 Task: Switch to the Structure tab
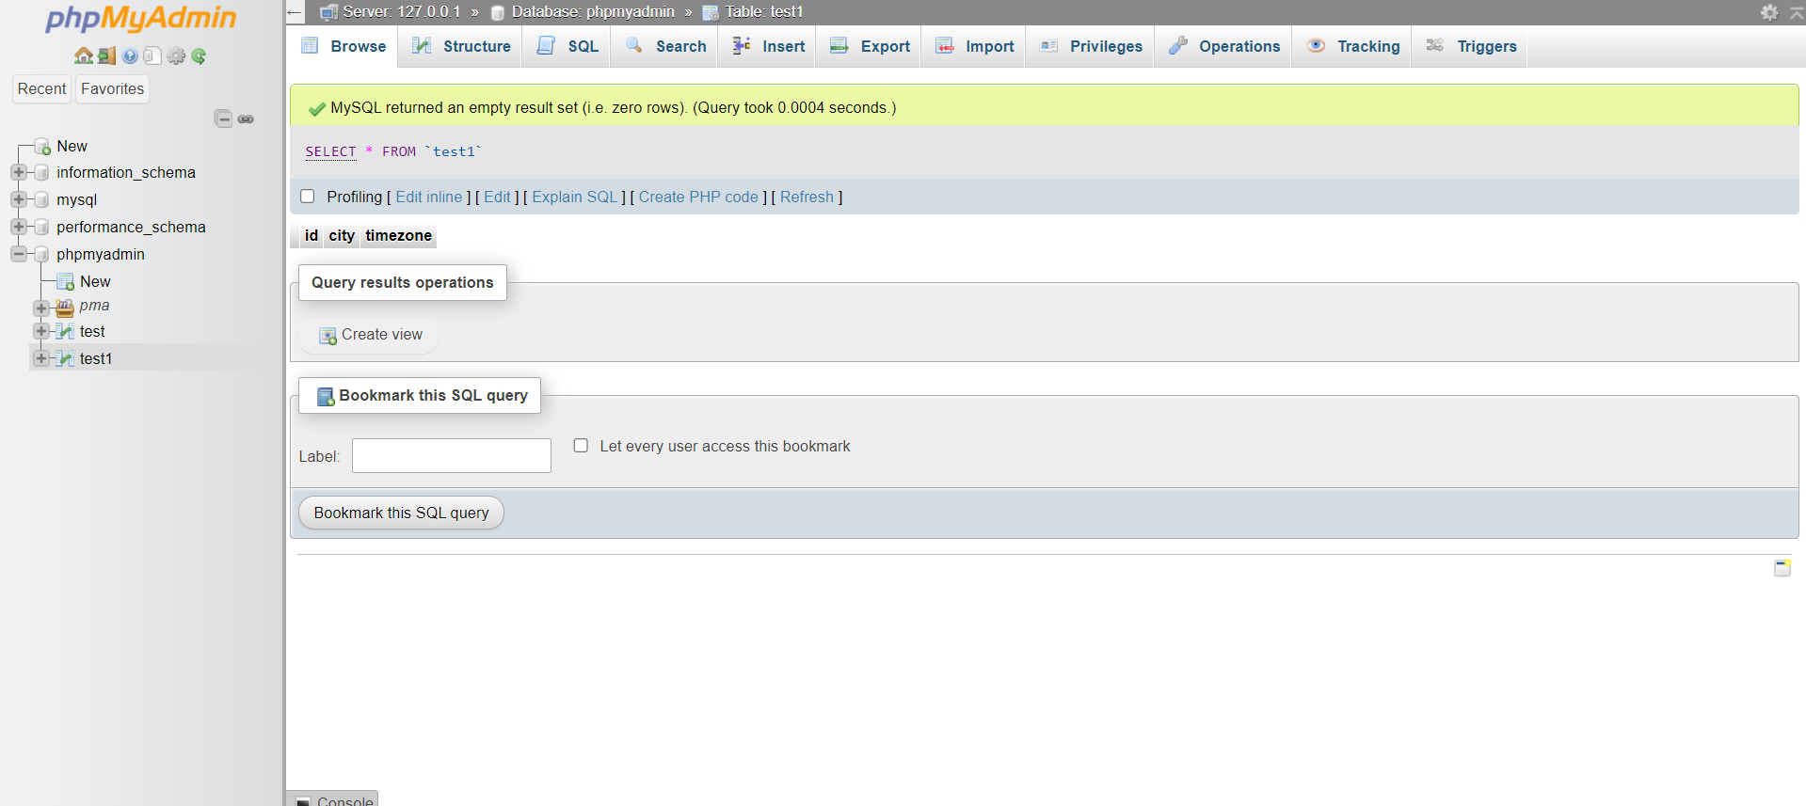click(462, 46)
